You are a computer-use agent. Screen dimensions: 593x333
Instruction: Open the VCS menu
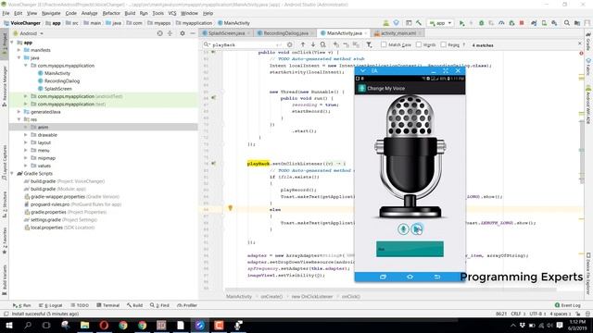tap(172, 13)
